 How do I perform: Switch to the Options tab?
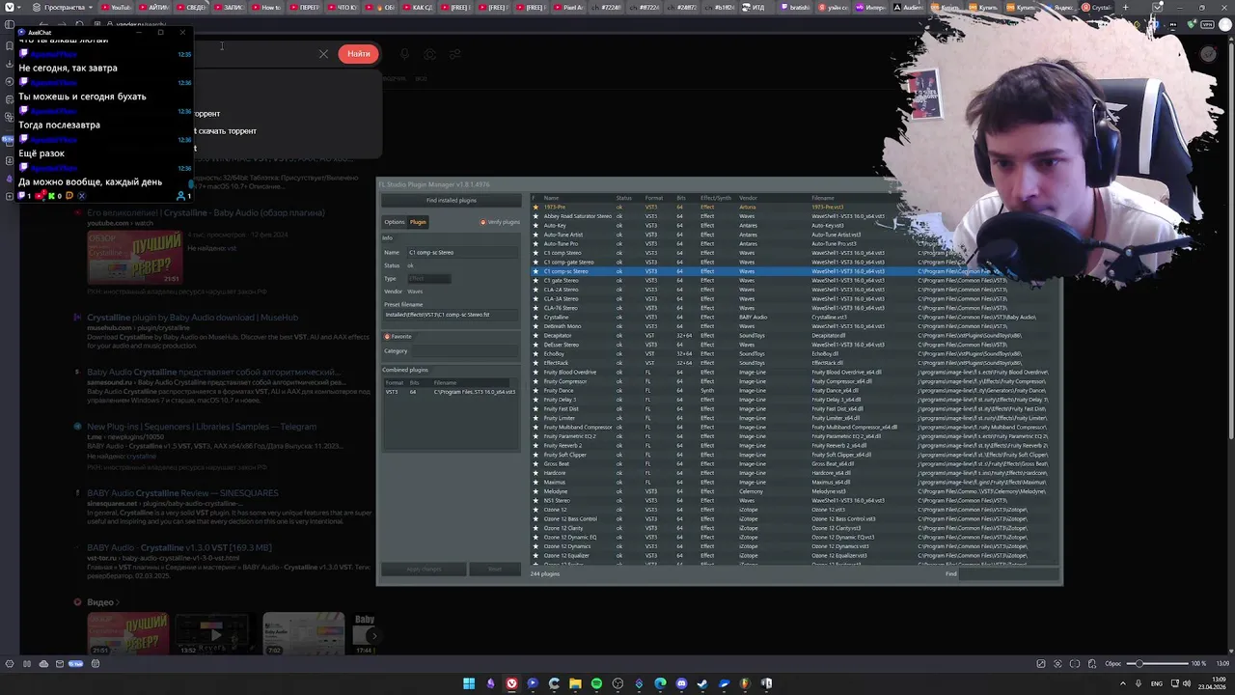tap(395, 222)
